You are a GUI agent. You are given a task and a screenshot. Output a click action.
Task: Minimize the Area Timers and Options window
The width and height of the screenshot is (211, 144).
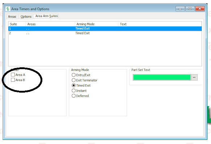tap(180, 9)
